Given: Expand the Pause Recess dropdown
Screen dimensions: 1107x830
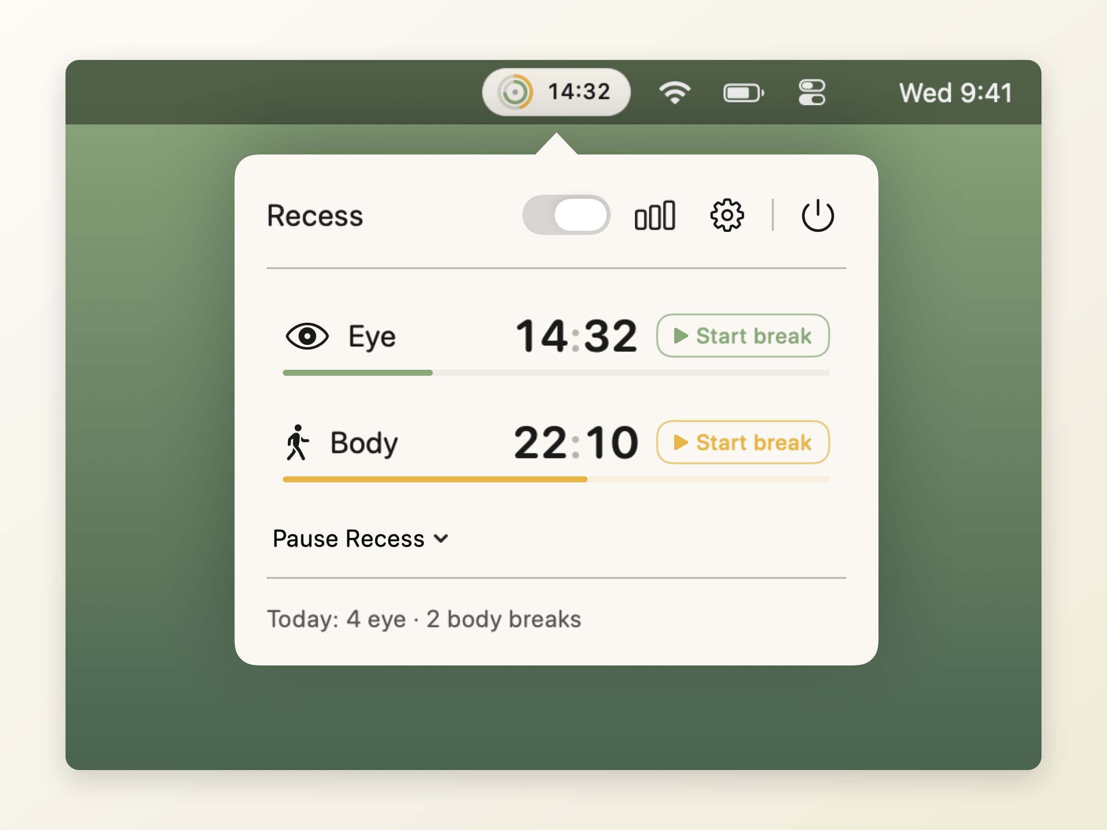Looking at the screenshot, I should (x=360, y=539).
